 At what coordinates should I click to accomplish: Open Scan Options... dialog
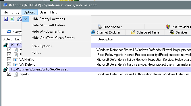click(56, 46)
